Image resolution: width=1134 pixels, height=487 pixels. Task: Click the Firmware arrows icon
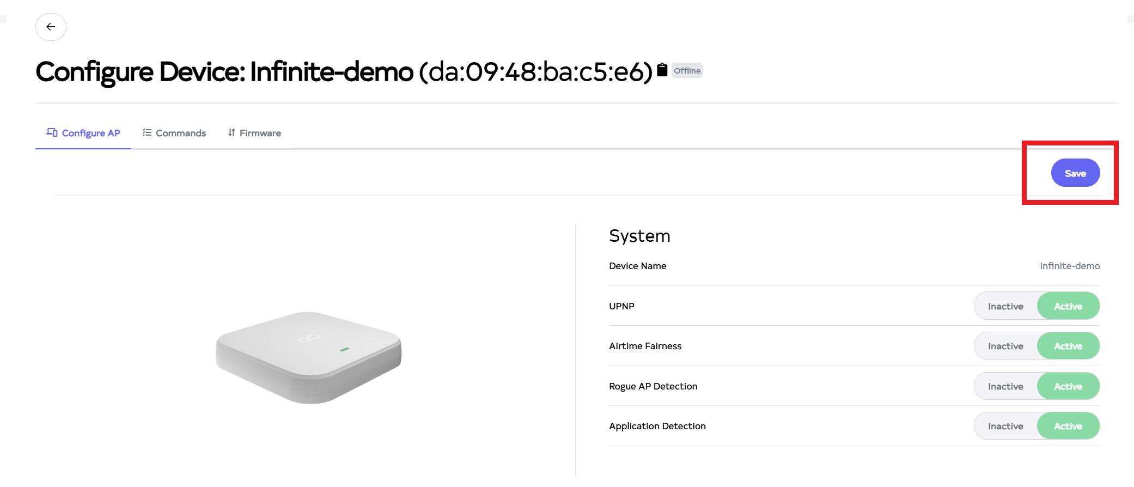click(231, 132)
